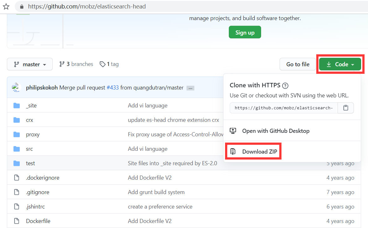Screen dimensions: 368x228
Task: Open the green Code dropdown button
Action: pos(340,64)
